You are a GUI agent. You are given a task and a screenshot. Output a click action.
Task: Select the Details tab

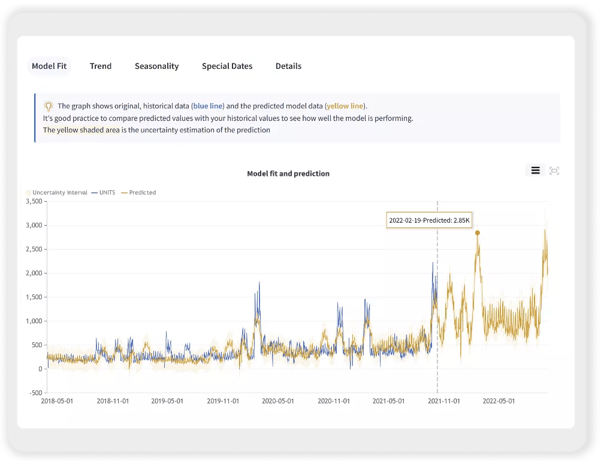(x=288, y=66)
